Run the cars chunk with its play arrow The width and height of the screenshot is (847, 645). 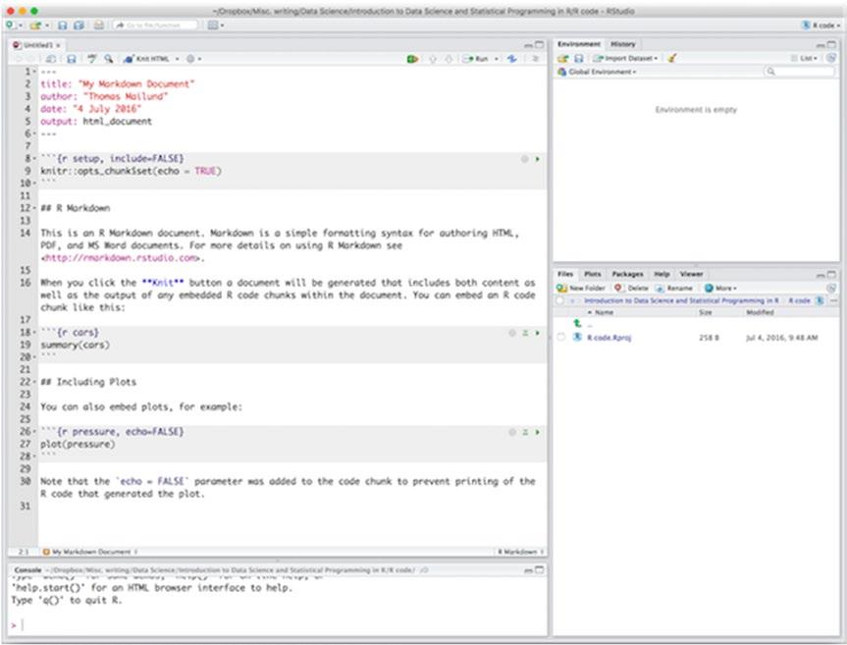[538, 333]
